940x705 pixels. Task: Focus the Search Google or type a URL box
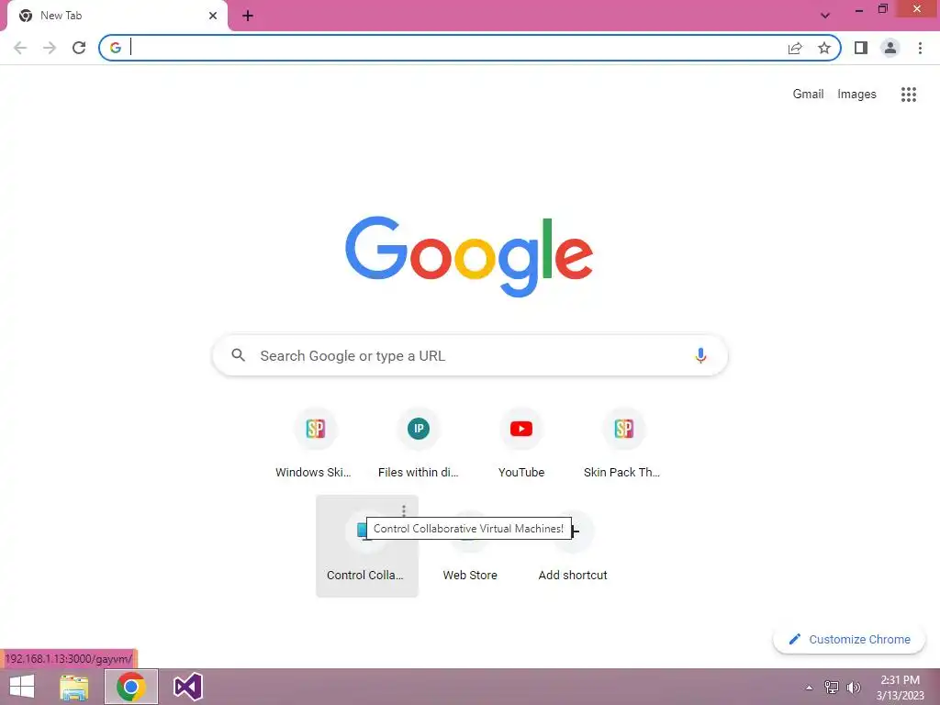(470, 355)
